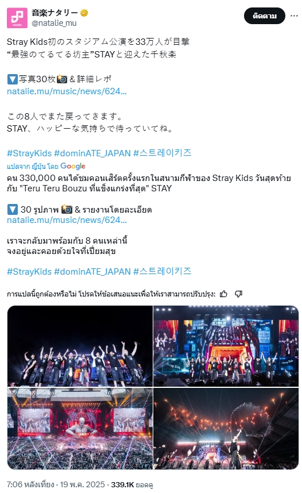The height and width of the screenshot is (493, 302).
Task: Open the three-dot more options menu
Action: pyautogui.click(x=294, y=16)
